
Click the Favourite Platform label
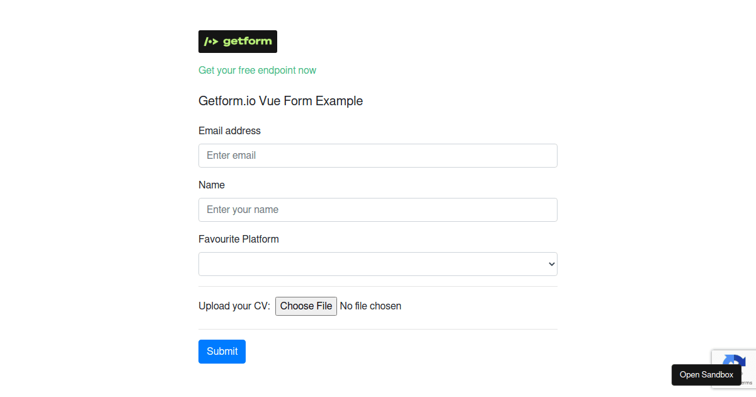point(239,239)
